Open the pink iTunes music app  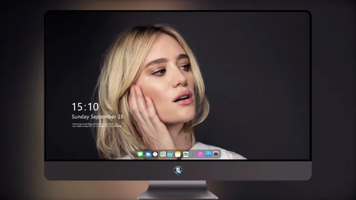200,155
